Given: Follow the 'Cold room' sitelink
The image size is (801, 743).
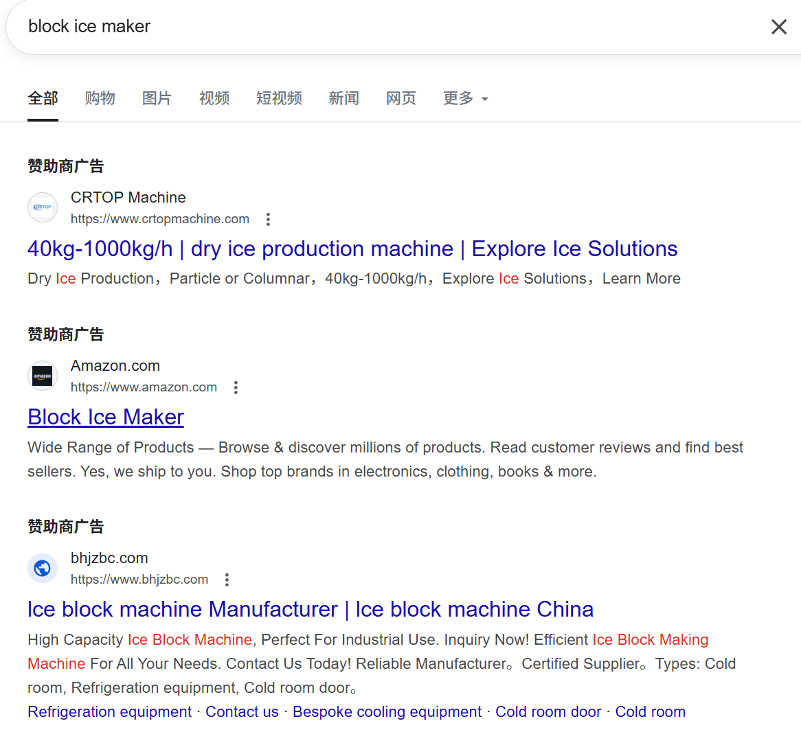Looking at the screenshot, I should click(x=651, y=712).
